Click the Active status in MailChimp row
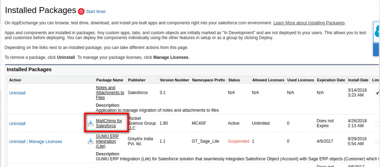This screenshot has width=380, height=167. pyautogui.click(x=234, y=123)
